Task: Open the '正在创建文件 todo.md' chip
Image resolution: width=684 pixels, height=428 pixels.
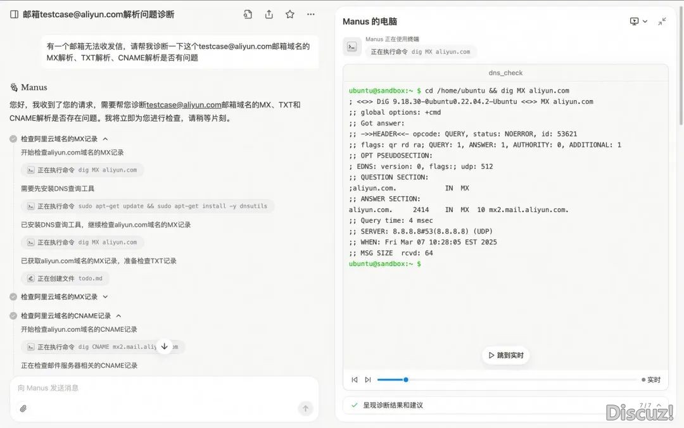Action: tap(65, 279)
